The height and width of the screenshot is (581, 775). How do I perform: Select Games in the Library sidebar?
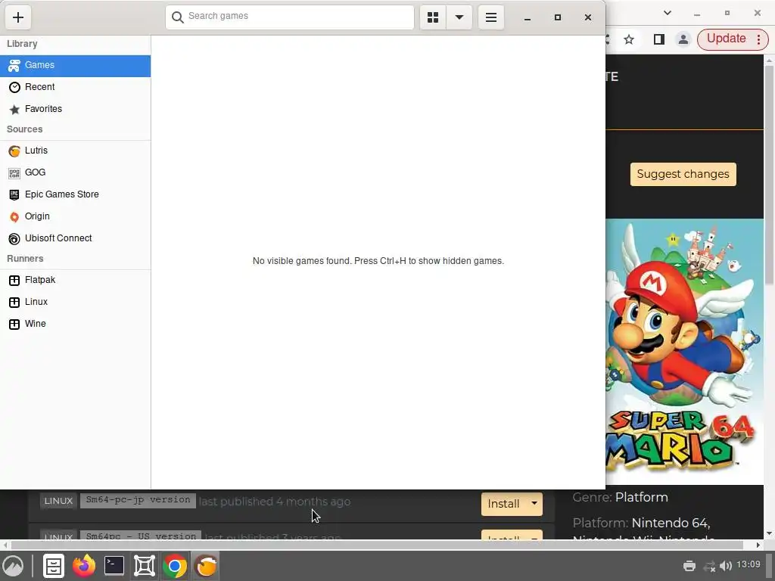(x=75, y=66)
